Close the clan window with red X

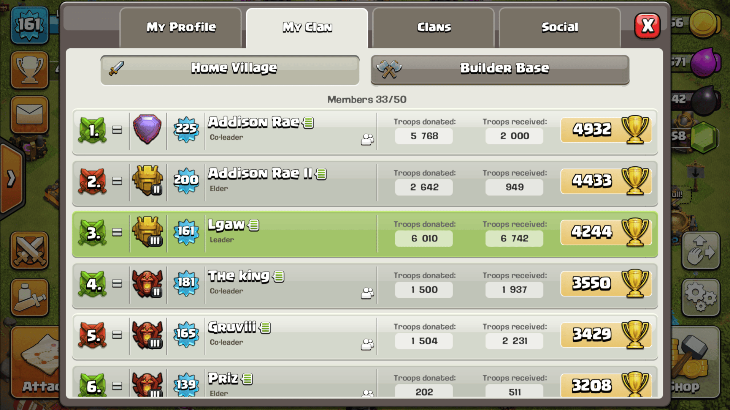(647, 26)
